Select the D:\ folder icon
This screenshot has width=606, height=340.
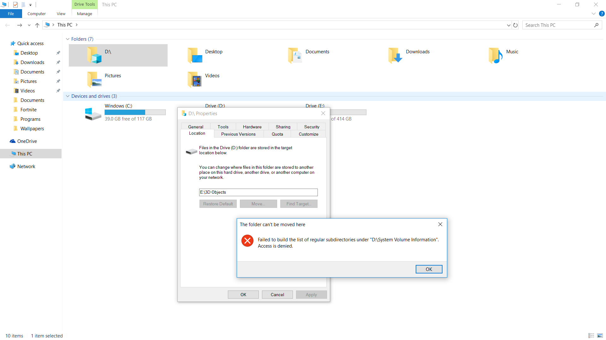[x=94, y=55]
